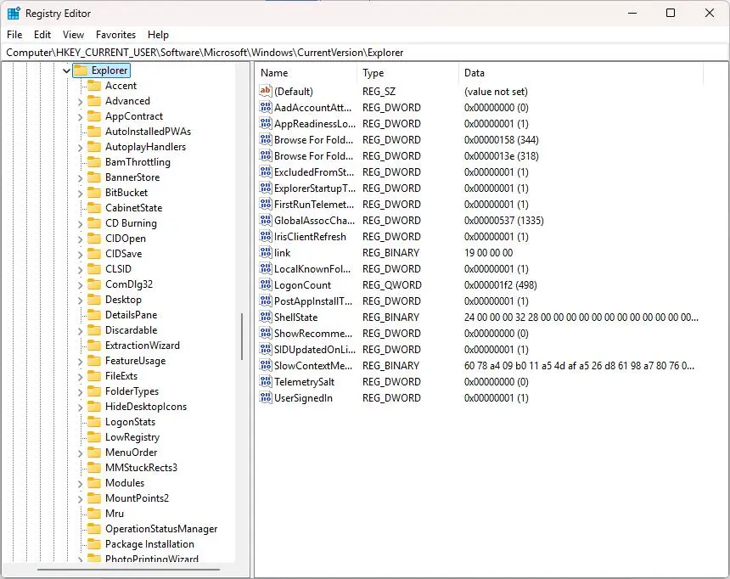
Task: Click the Explorer key folder icon
Action: (x=81, y=70)
